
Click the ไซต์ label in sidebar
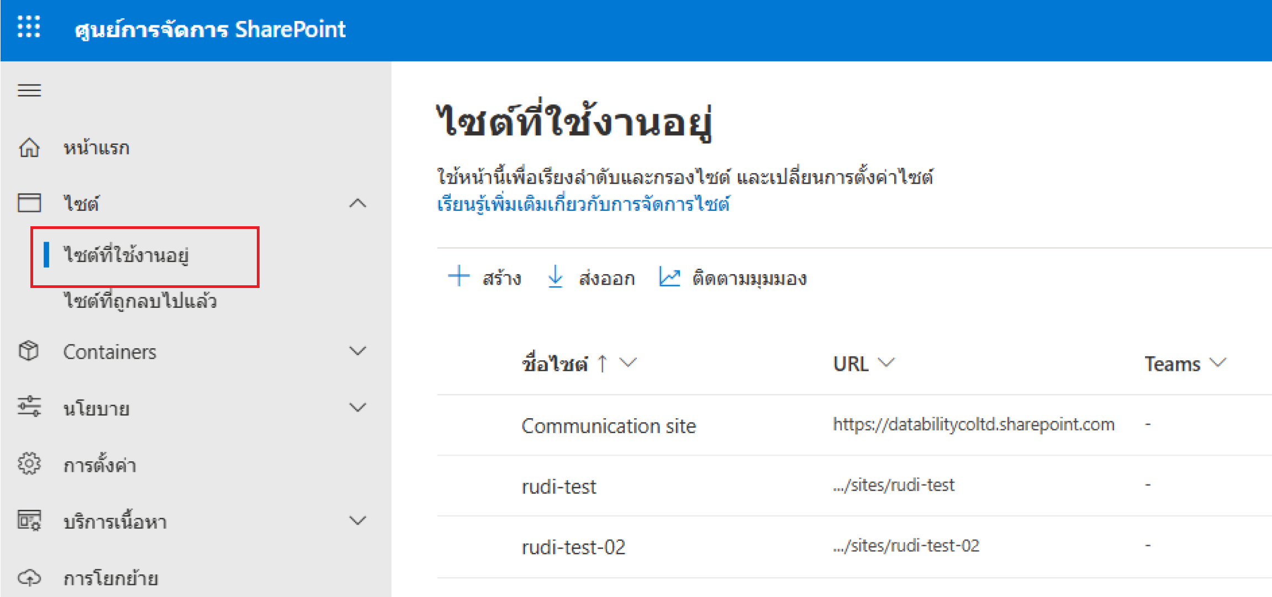[x=81, y=203]
